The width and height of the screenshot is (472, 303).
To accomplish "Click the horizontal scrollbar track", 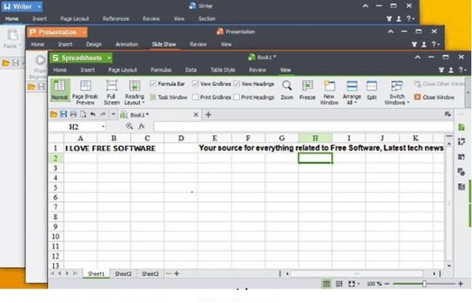I will click(x=357, y=274).
